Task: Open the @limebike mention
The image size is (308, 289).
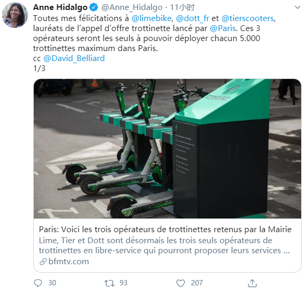Action: (x=151, y=18)
